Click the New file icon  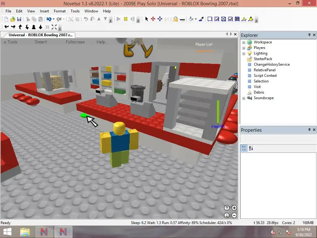[x=6, y=19]
